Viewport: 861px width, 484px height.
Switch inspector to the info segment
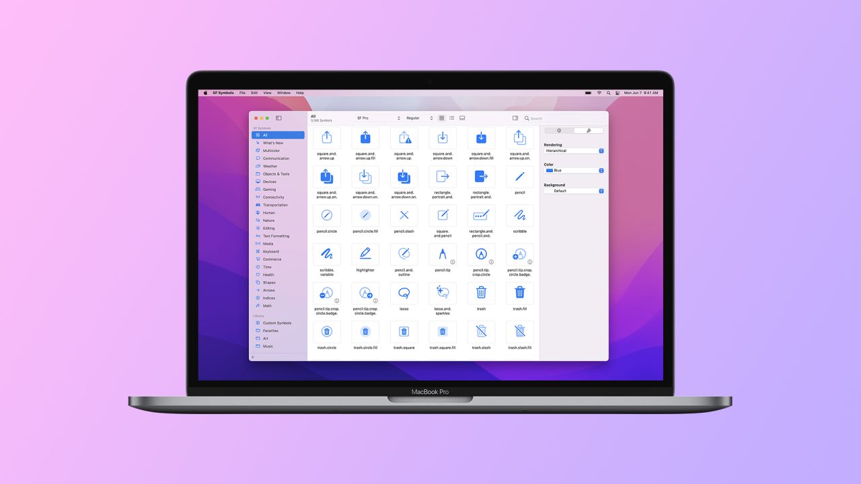click(559, 130)
